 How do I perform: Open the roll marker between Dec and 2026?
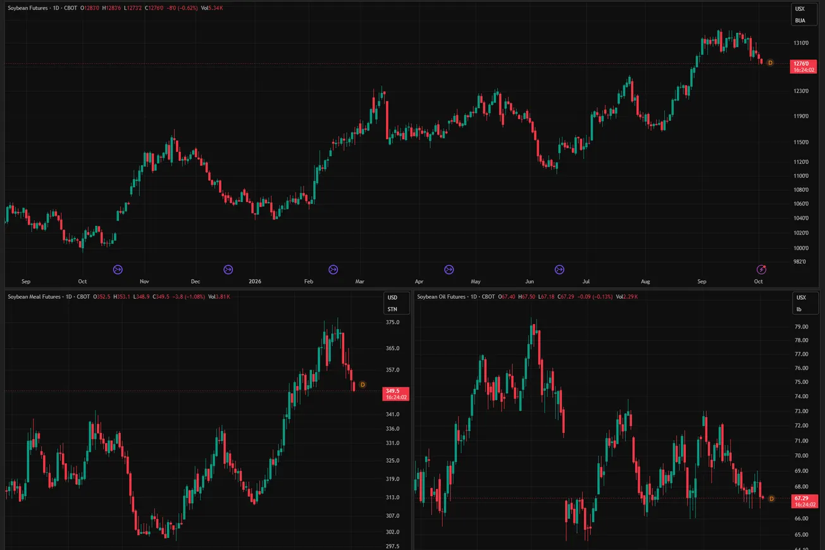[x=228, y=270]
